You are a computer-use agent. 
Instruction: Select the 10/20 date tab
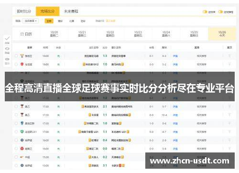coord(54,34)
